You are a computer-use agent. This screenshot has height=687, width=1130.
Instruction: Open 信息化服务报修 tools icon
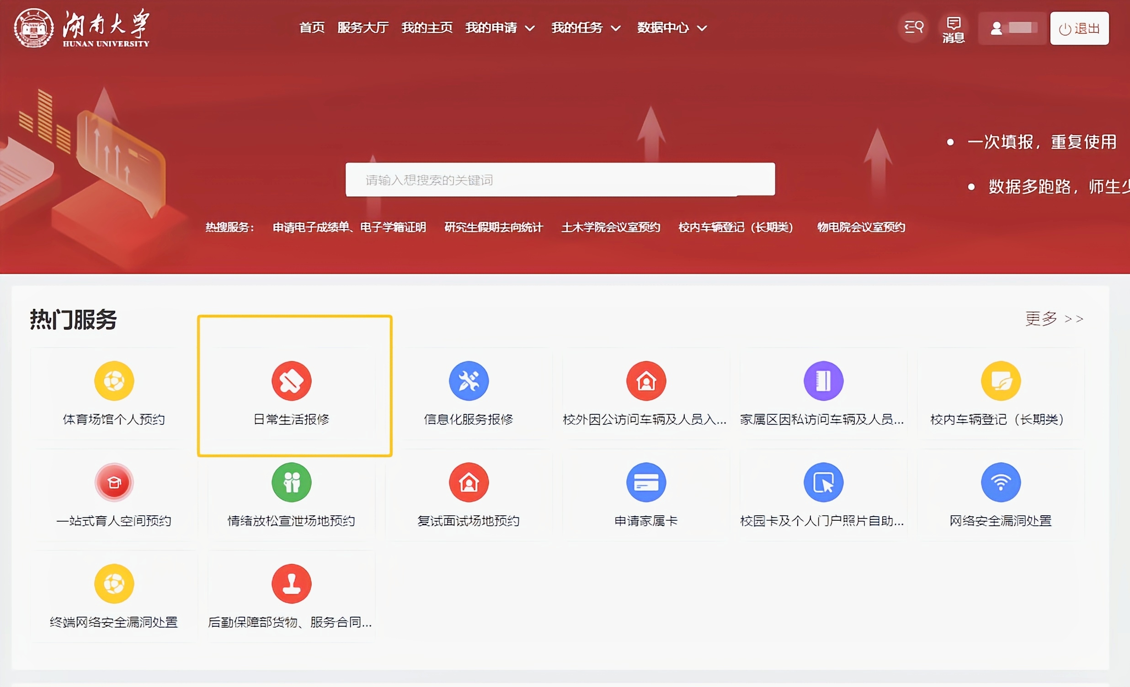point(469,381)
